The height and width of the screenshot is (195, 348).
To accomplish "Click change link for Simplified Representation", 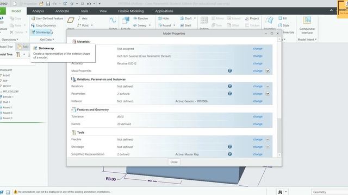I will pos(258,154).
